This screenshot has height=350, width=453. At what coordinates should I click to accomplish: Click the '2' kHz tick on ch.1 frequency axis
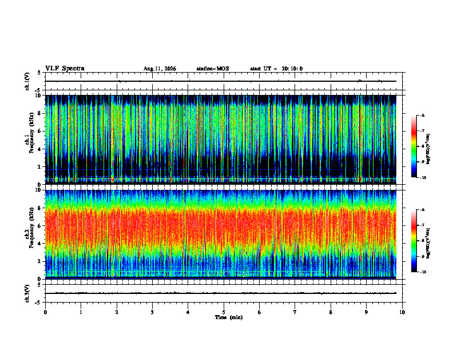[x=41, y=167]
